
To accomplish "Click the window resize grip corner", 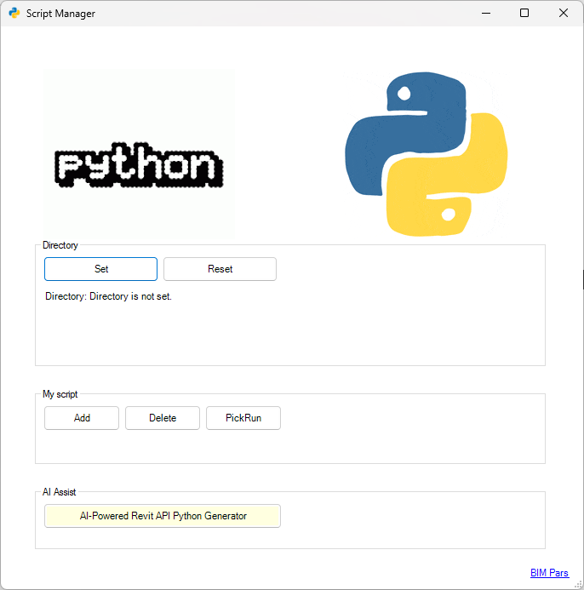I will point(579,585).
